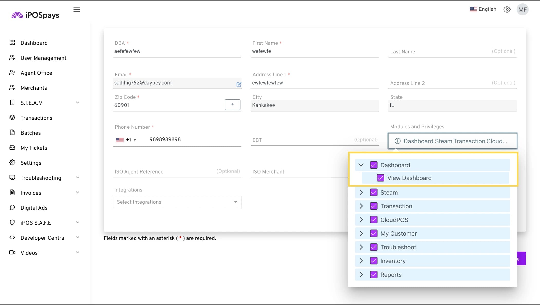Click the EBT optional input field

pyautogui.click(x=315, y=140)
